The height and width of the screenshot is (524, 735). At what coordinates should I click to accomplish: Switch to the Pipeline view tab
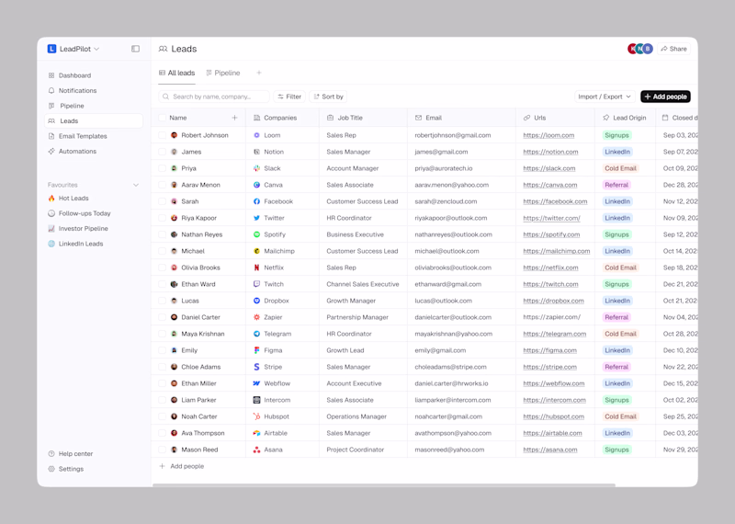point(223,74)
